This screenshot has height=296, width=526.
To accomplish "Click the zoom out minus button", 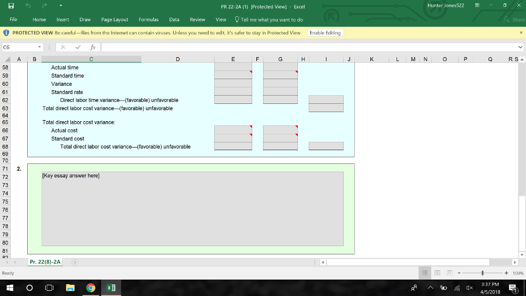I will pyautogui.click(x=459, y=273).
